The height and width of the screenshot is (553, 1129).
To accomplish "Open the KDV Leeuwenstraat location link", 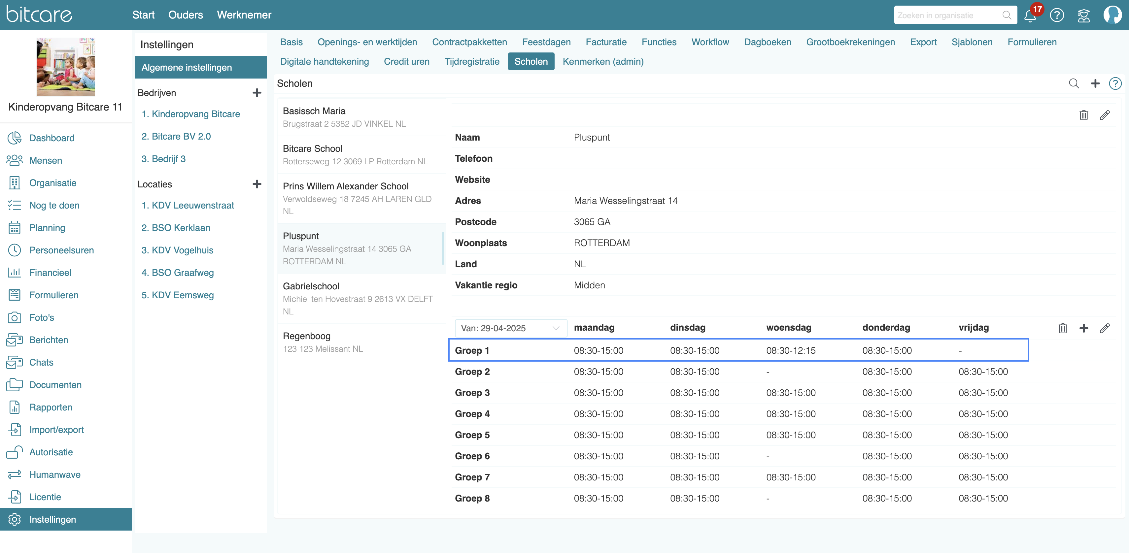I will point(188,205).
